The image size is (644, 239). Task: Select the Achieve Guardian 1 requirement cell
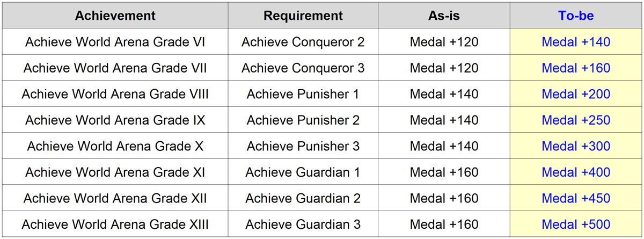pos(303,172)
